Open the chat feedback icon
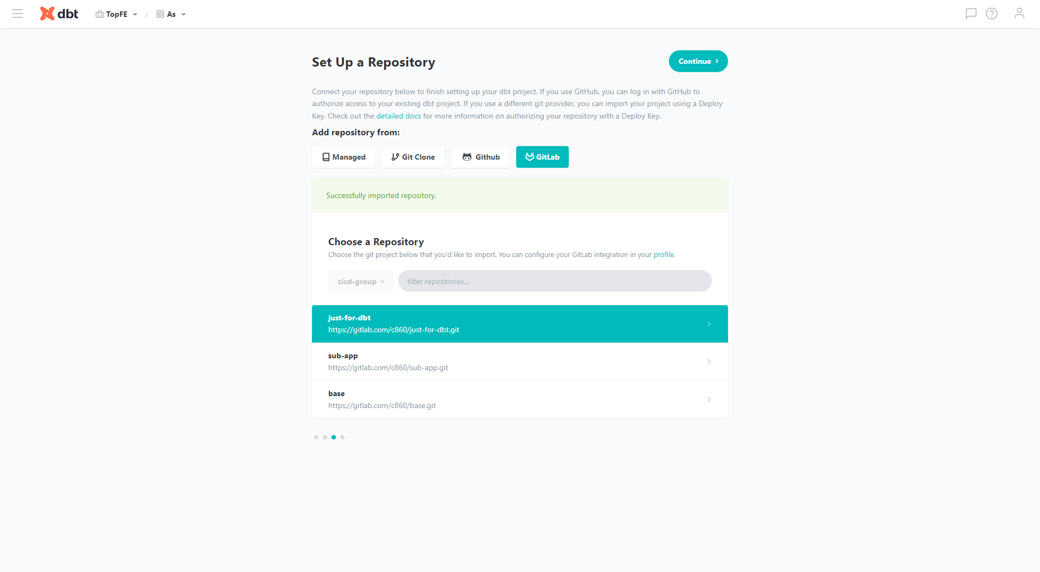Viewport: 1040px width, 572px height. [x=971, y=14]
